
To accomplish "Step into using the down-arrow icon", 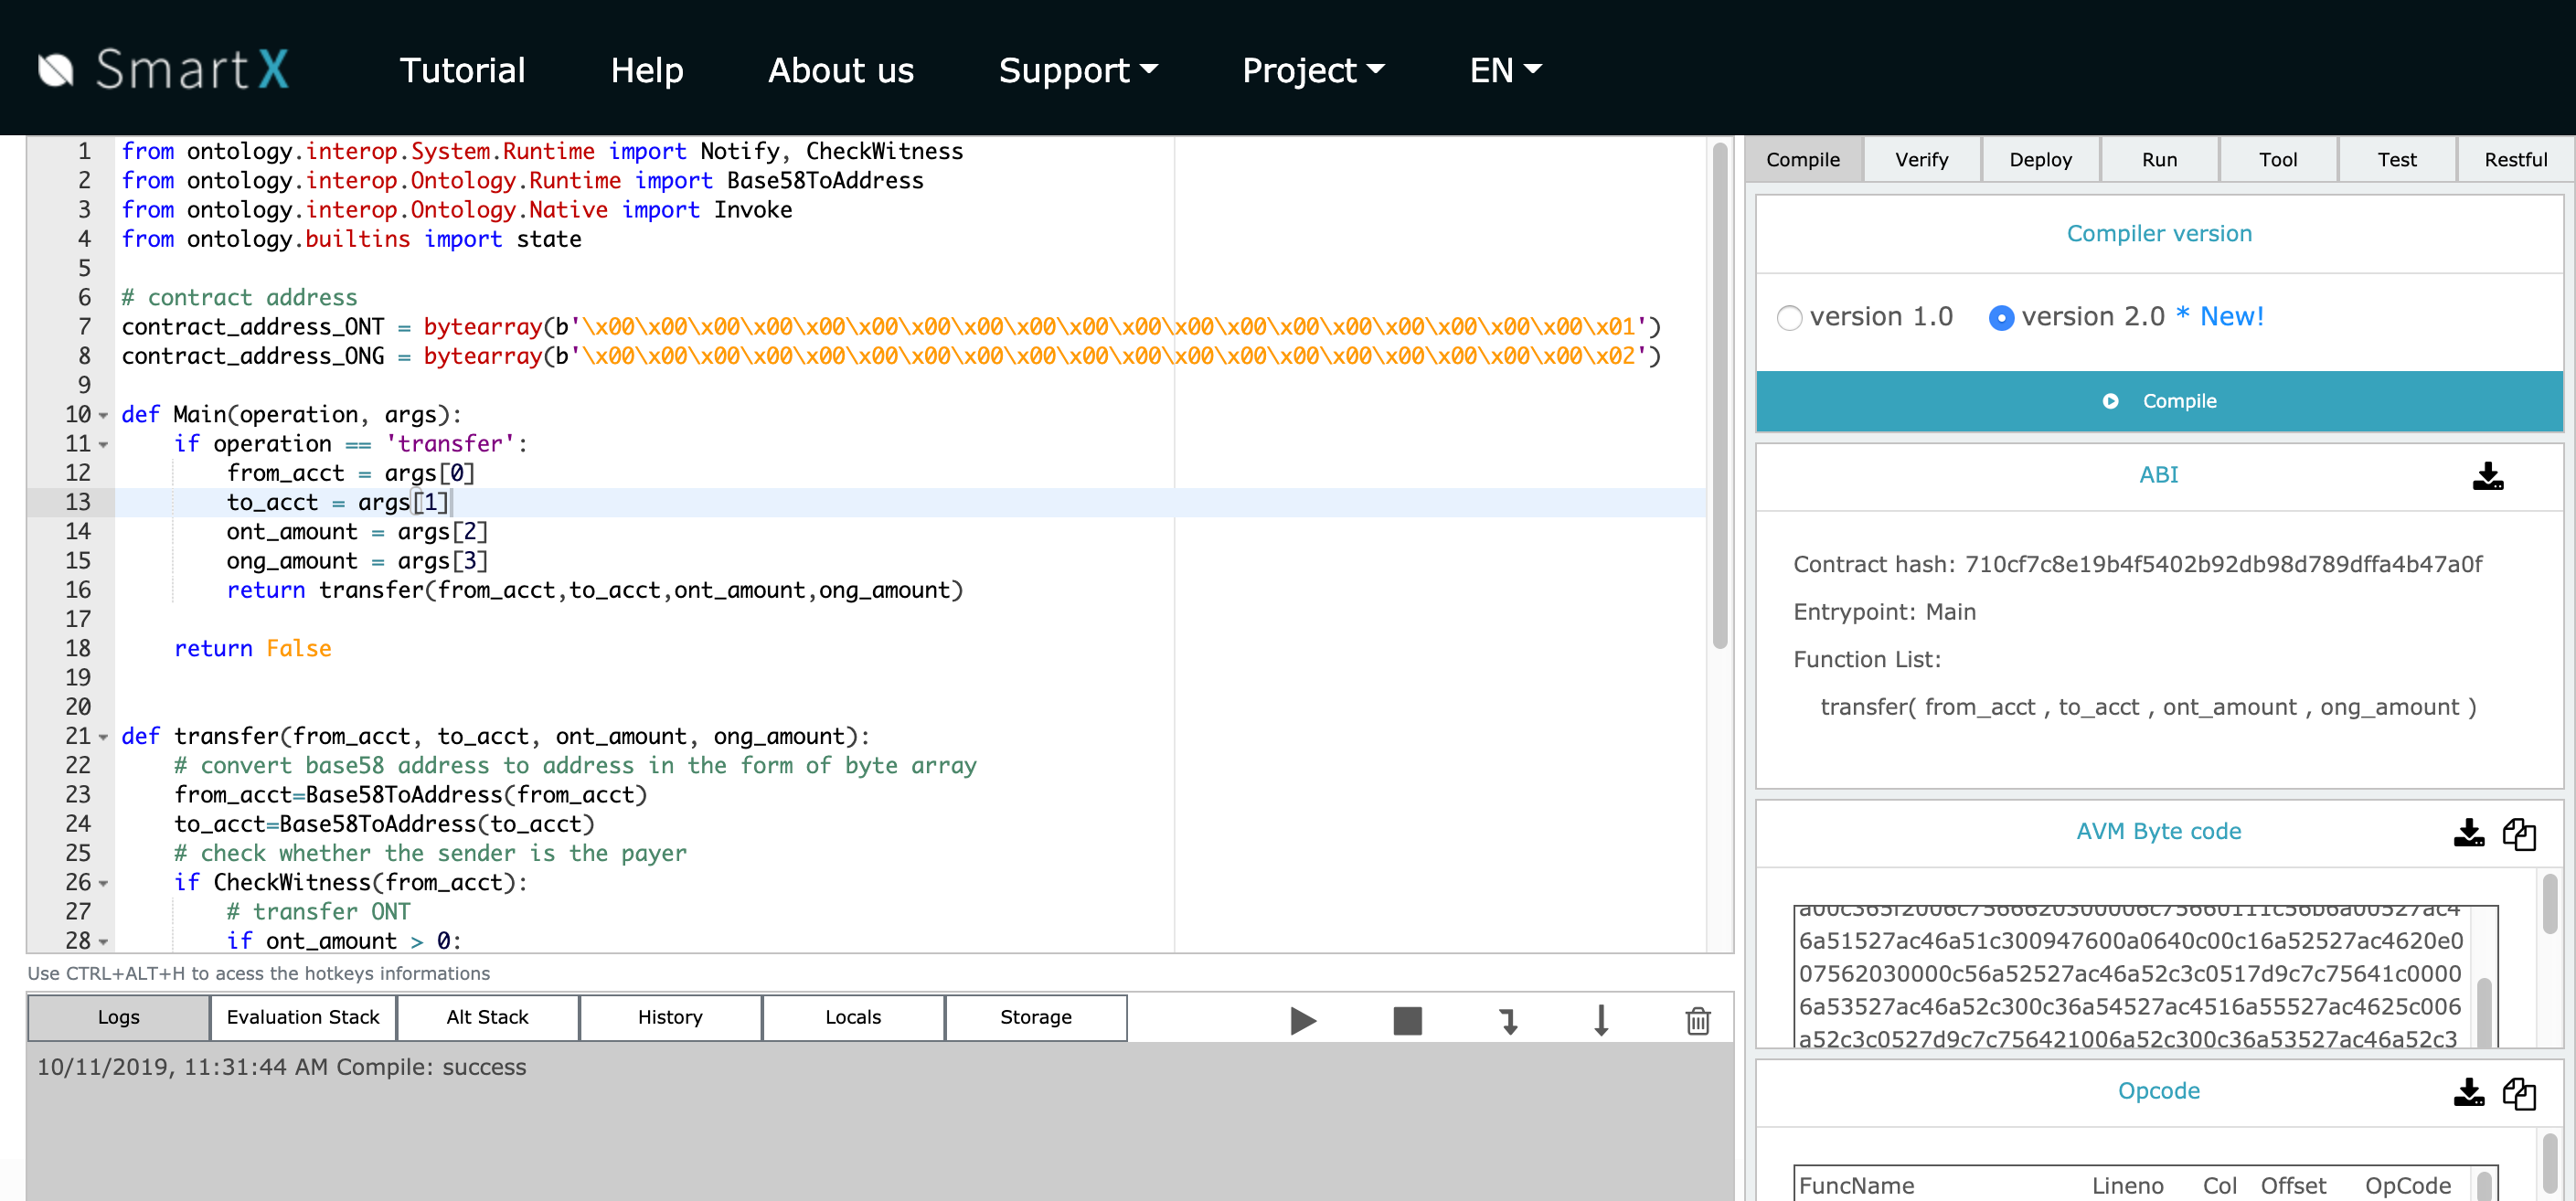I will pyautogui.click(x=1602, y=1021).
